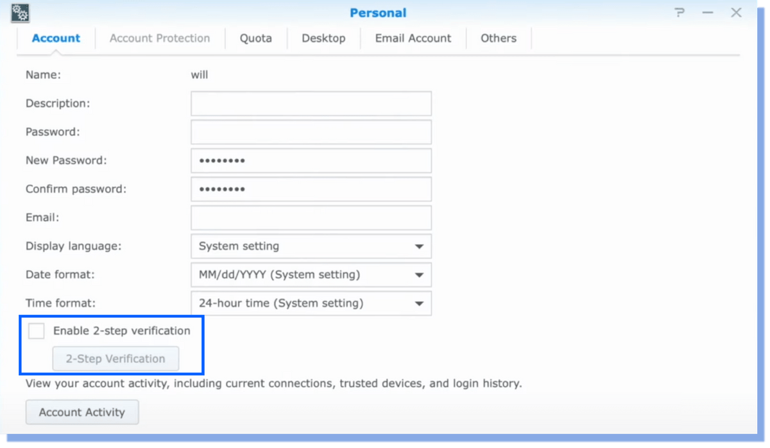Open Account Activity
This screenshot has width=770, height=448.
click(x=82, y=412)
